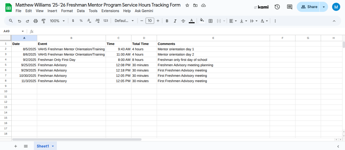
Task: Toggle italic formatting
Action: 175,21
